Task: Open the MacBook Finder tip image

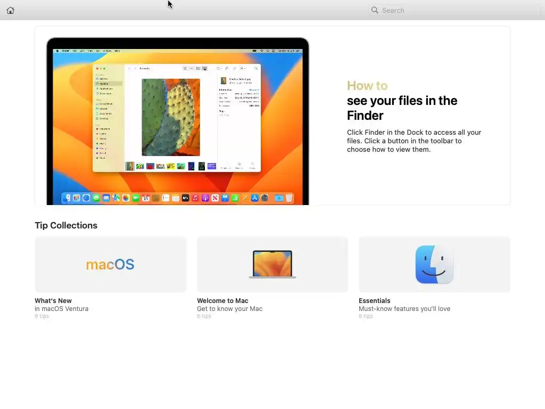Action: 178,121
